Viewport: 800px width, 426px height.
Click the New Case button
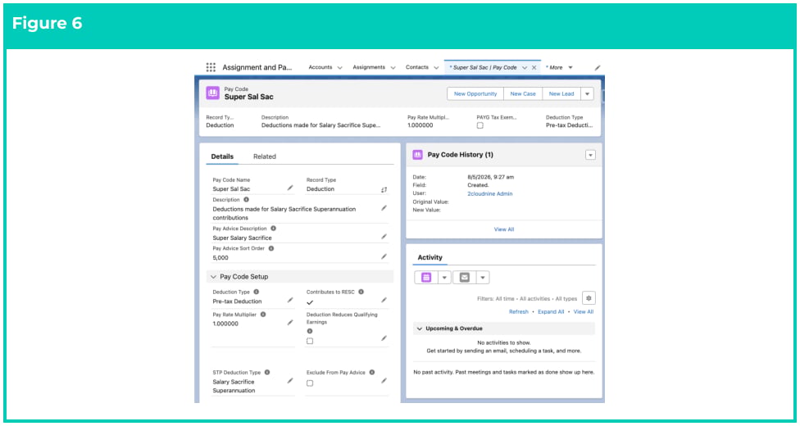pyautogui.click(x=523, y=94)
